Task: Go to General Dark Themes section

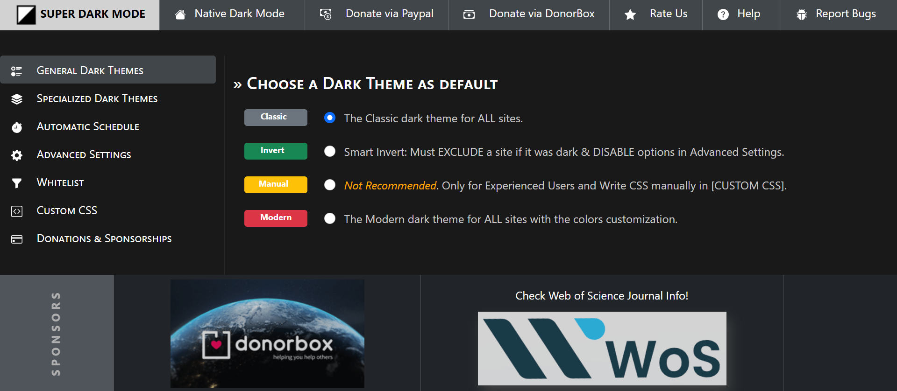Action: [108, 70]
